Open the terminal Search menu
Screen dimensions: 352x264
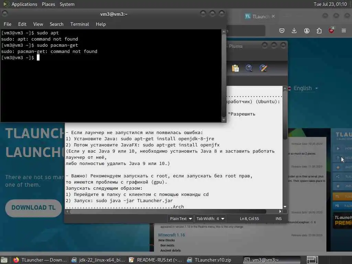[56, 24]
